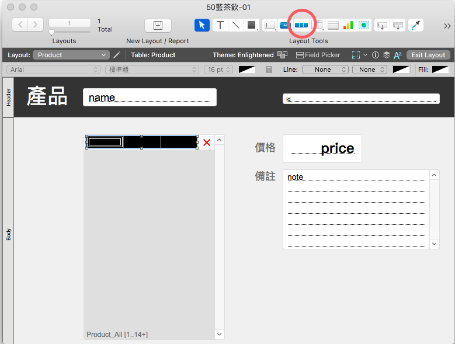The image size is (455, 344).
Task: Select the first segment of the button bar
Action: (x=105, y=142)
